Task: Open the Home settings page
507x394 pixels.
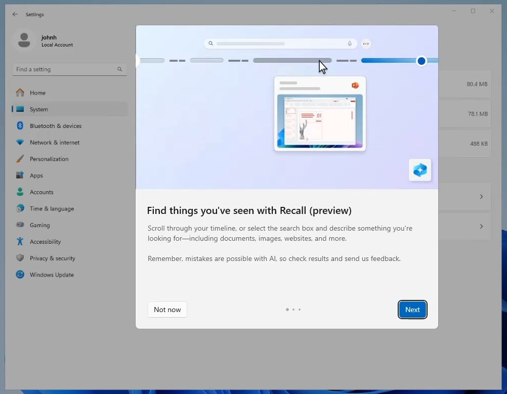Action: tap(70, 93)
